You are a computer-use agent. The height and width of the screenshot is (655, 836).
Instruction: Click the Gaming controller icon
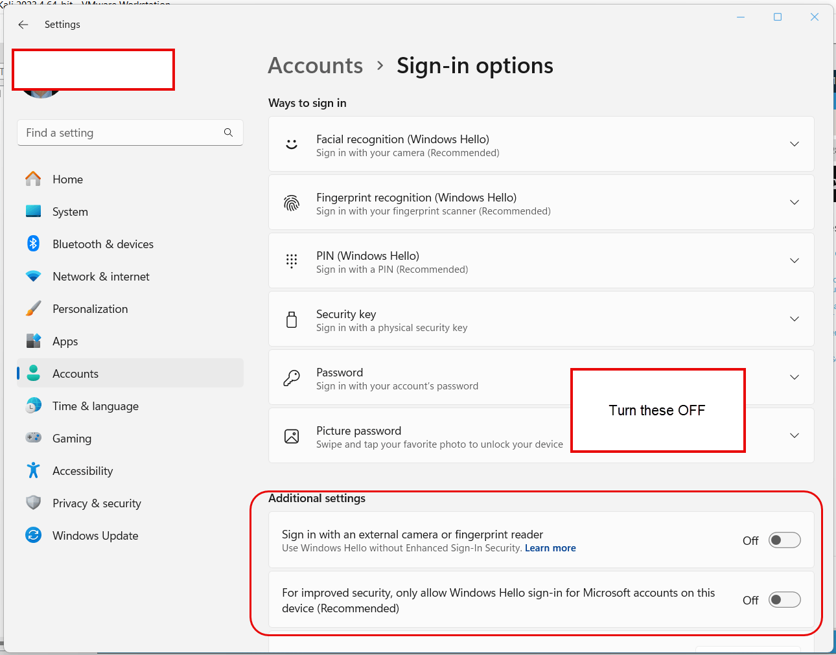coord(33,438)
